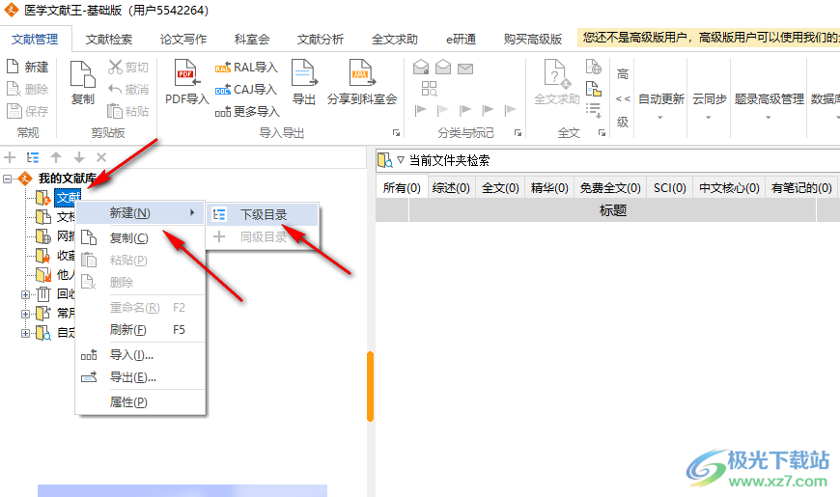Click the 新建 document icon in ribbon
Image resolution: width=840 pixels, height=497 pixels.
(13, 67)
